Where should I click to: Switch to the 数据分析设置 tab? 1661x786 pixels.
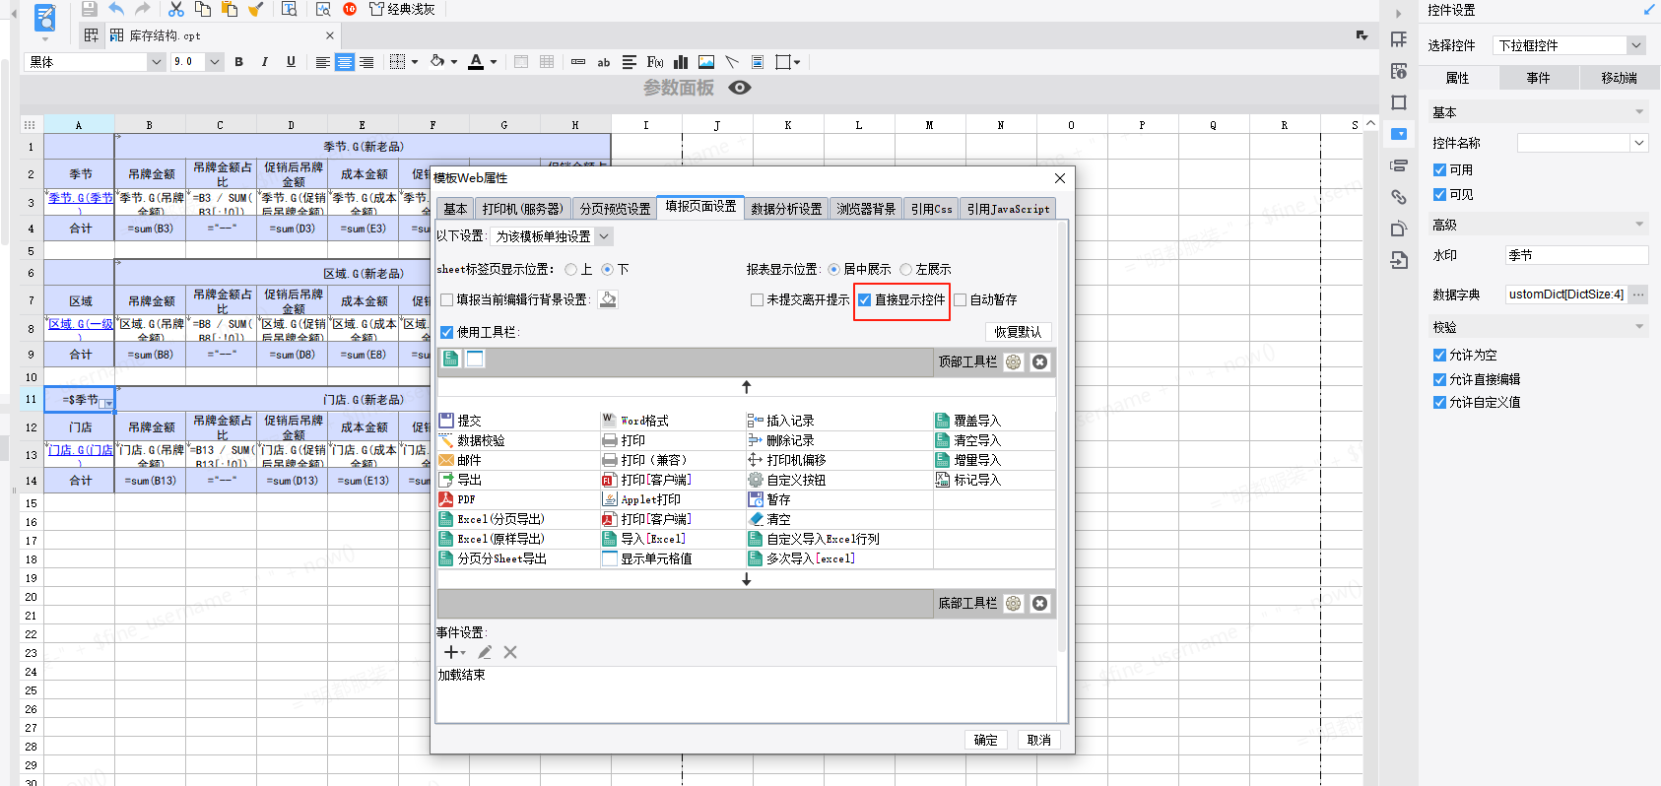click(x=786, y=209)
